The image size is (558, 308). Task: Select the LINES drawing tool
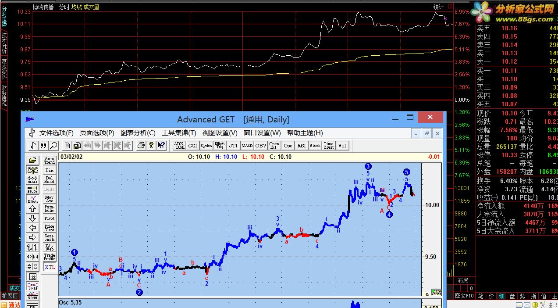(33, 286)
